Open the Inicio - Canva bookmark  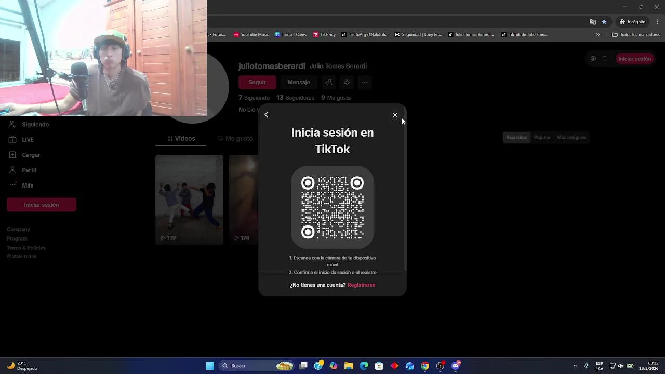click(x=291, y=35)
